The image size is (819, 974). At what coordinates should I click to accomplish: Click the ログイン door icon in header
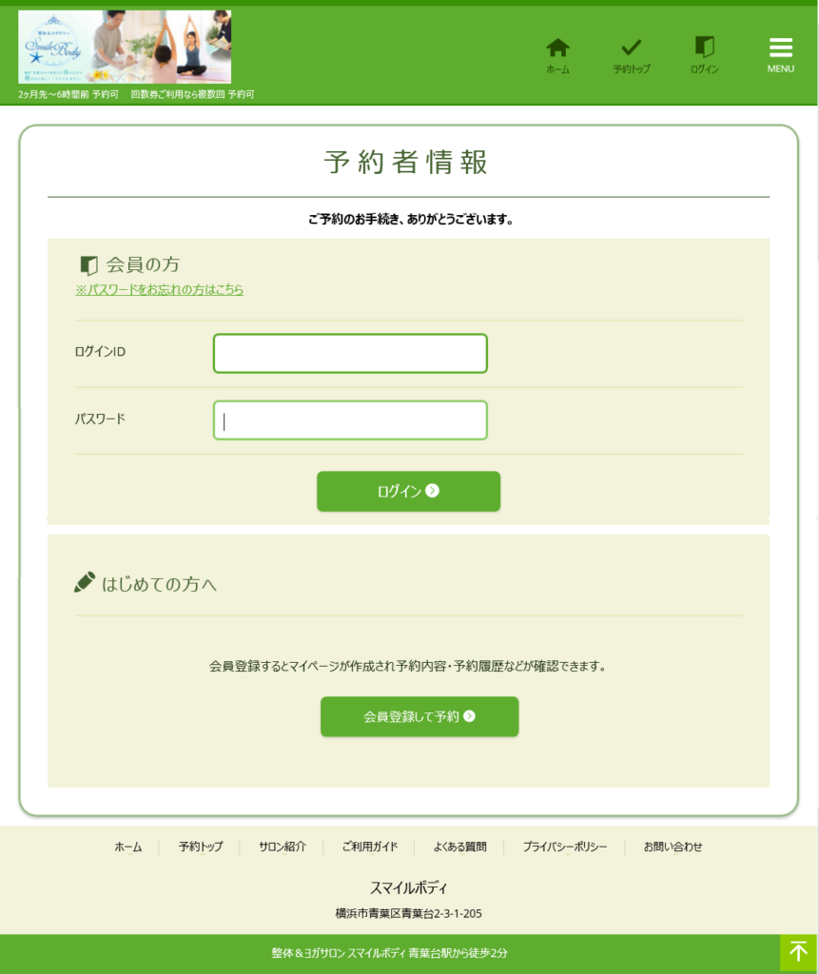704,47
